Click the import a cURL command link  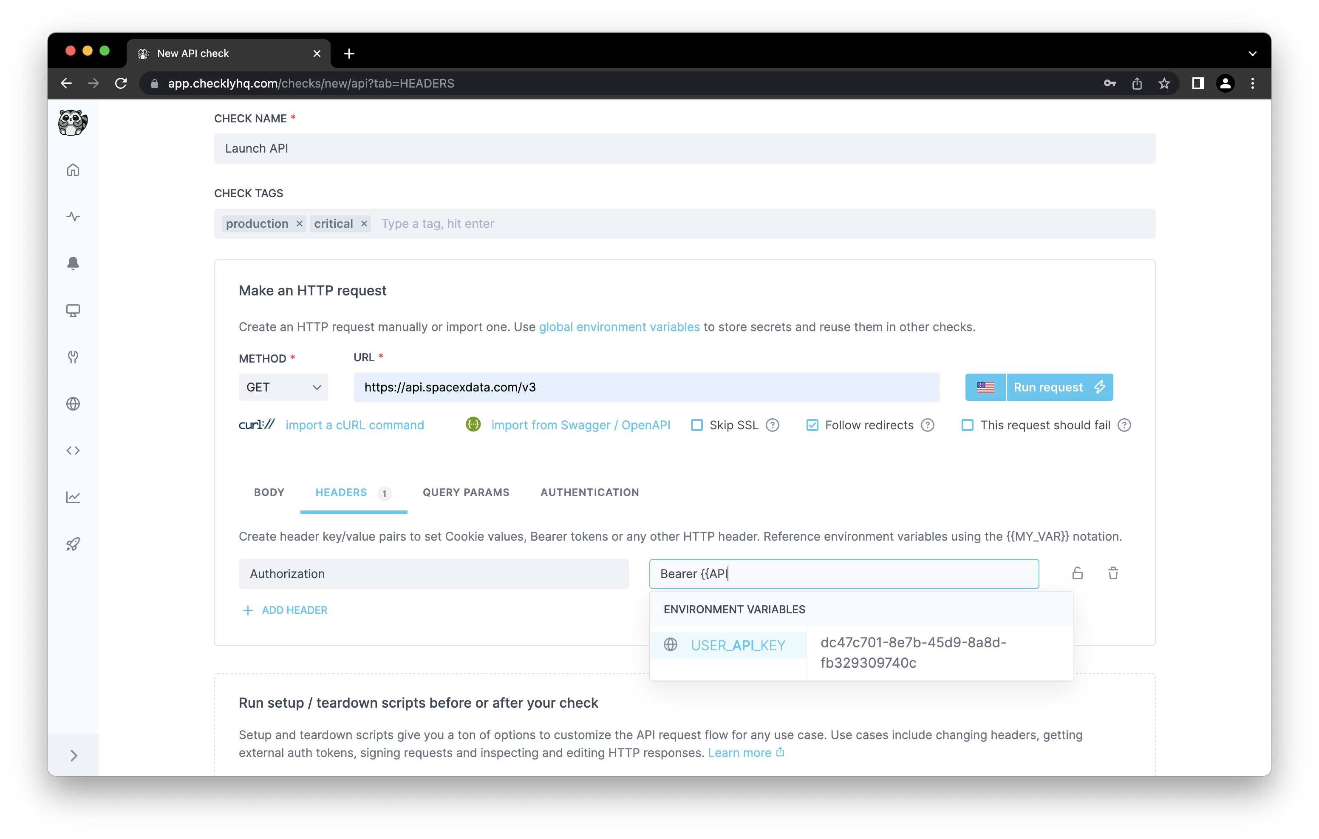(x=356, y=424)
